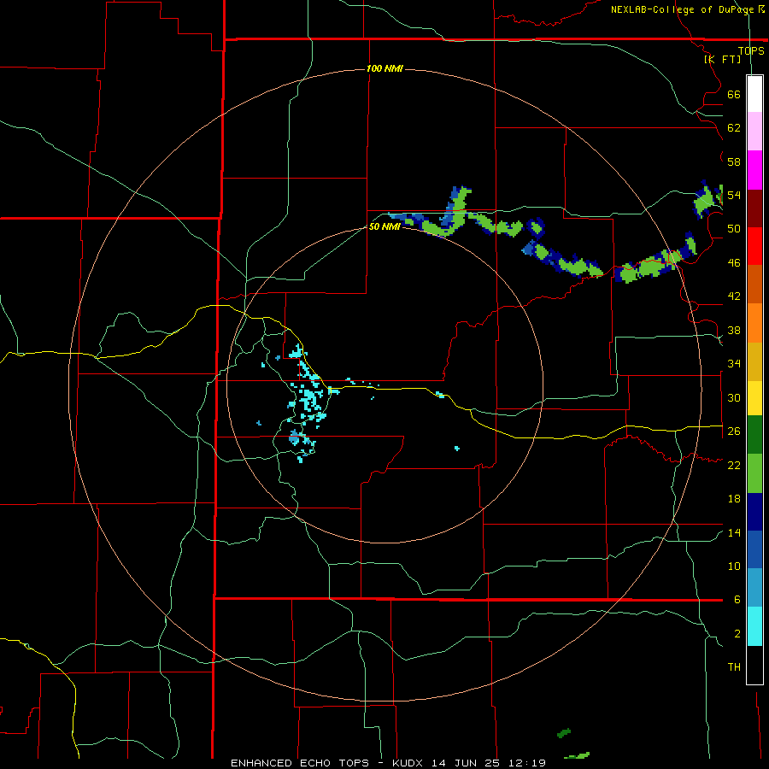Click the dark green echo at bottom right
Image resolution: width=769 pixels, height=769 pixels.
click(564, 734)
